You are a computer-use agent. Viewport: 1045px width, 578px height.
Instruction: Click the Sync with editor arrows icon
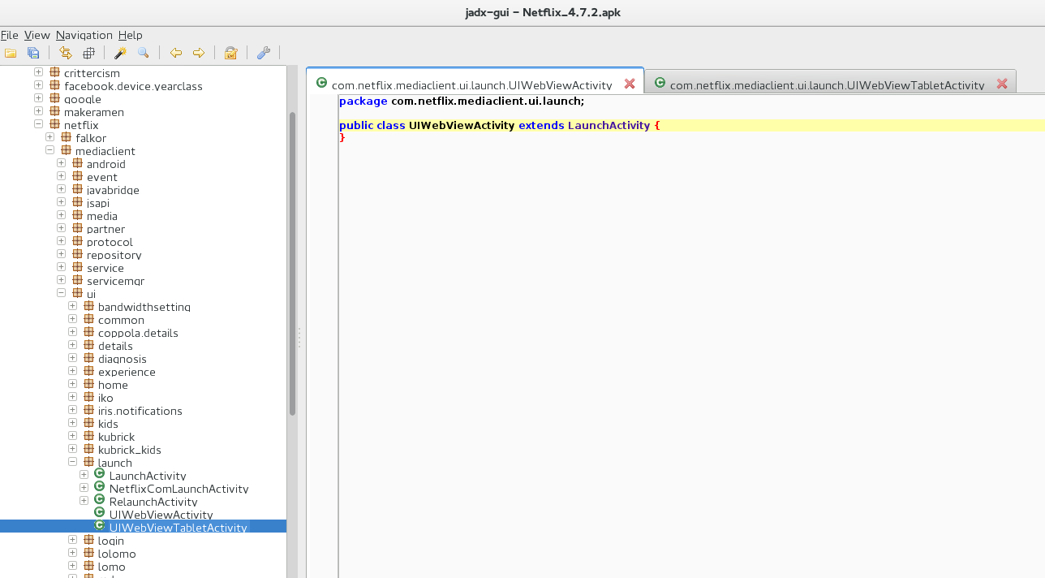click(x=66, y=54)
